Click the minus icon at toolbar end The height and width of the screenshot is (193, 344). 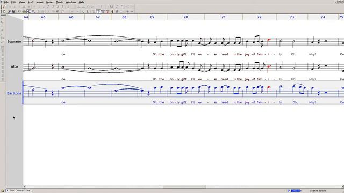[132, 11]
